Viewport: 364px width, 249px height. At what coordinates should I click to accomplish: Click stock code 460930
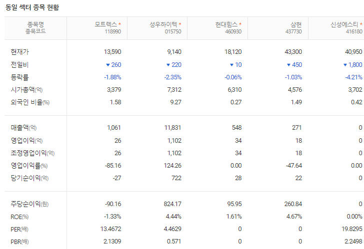(x=233, y=31)
